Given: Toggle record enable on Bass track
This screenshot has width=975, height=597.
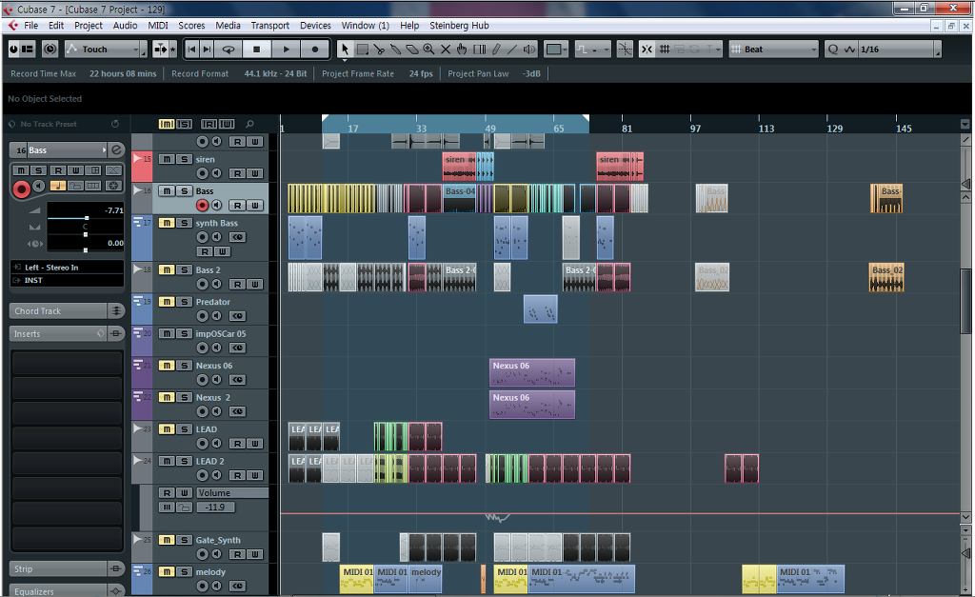Looking at the screenshot, I should click(202, 206).
